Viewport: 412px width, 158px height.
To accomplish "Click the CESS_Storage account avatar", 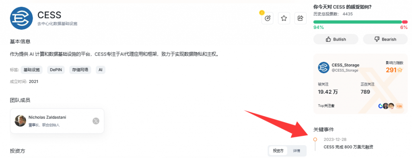I will coord(324,68).
